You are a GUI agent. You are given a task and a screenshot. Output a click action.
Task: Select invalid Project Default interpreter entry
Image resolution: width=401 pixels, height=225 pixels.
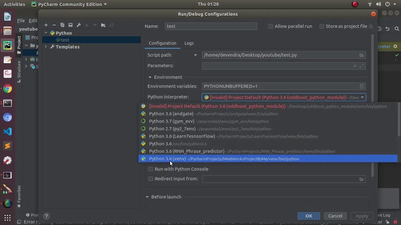point(268,106)
